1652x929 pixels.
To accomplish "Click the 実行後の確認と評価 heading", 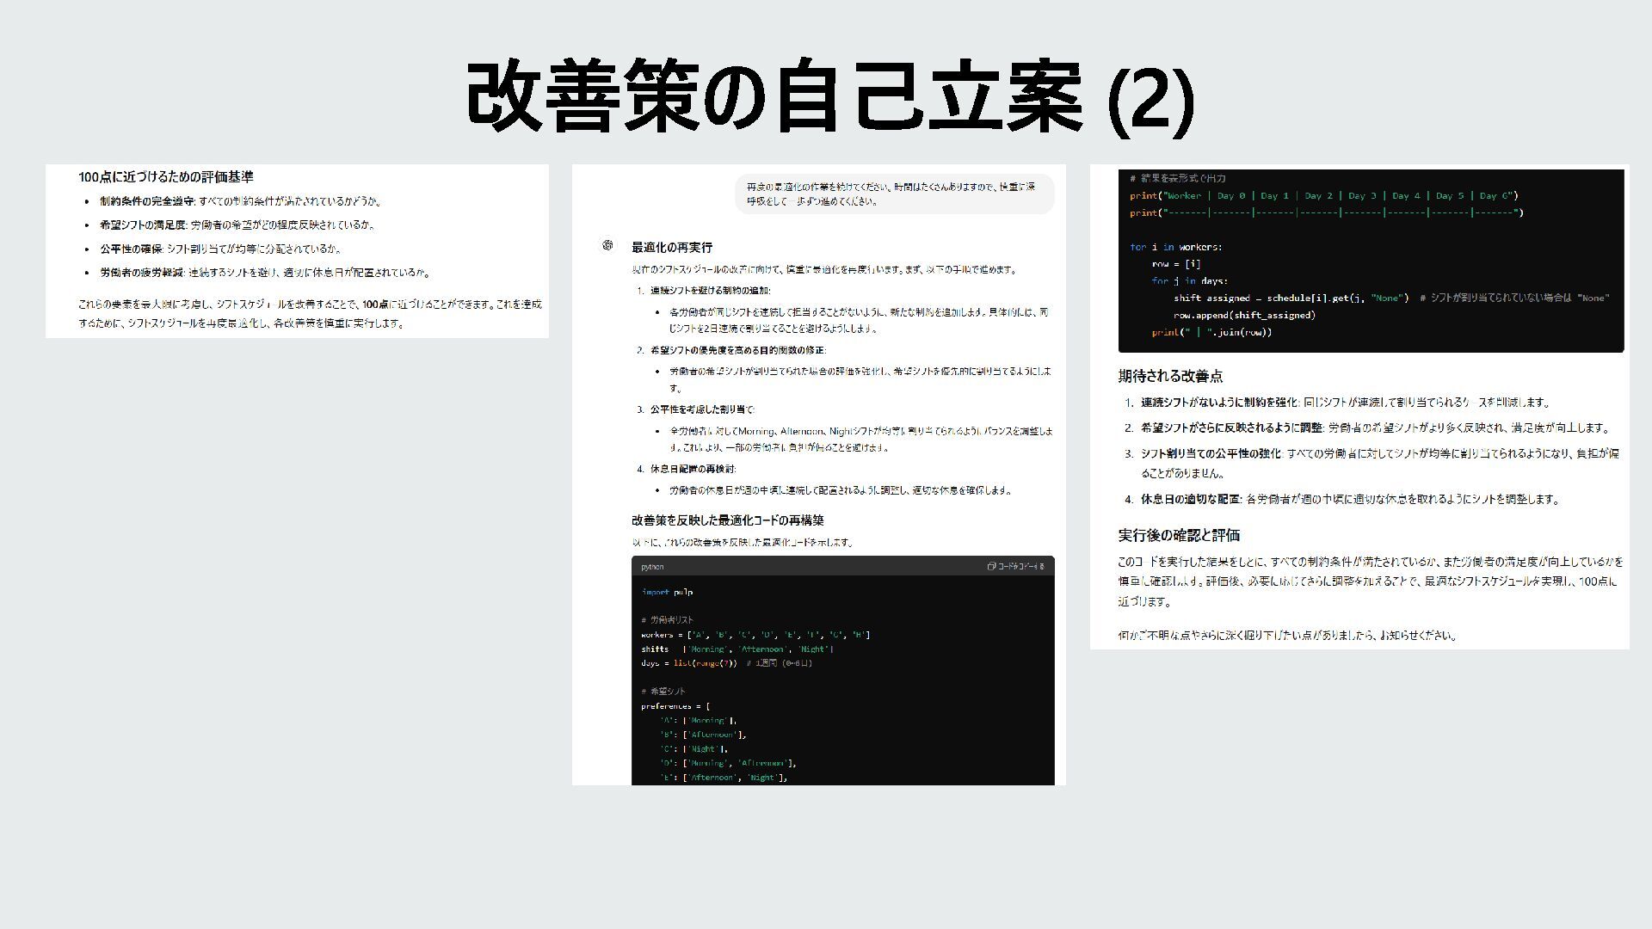I will (x=1178, y=535).
